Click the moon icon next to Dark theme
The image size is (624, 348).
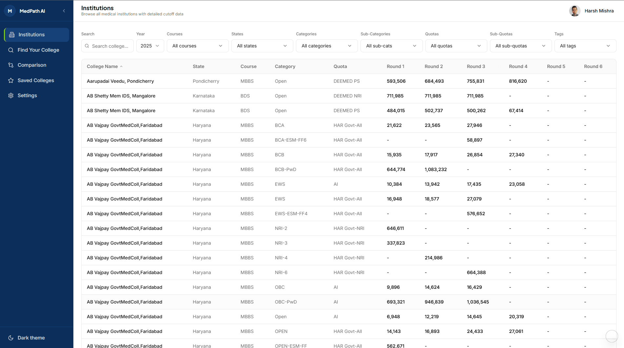click(11, 337)
